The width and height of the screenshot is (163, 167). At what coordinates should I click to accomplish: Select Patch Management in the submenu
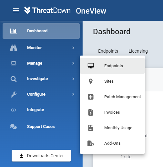pos(112,97)
